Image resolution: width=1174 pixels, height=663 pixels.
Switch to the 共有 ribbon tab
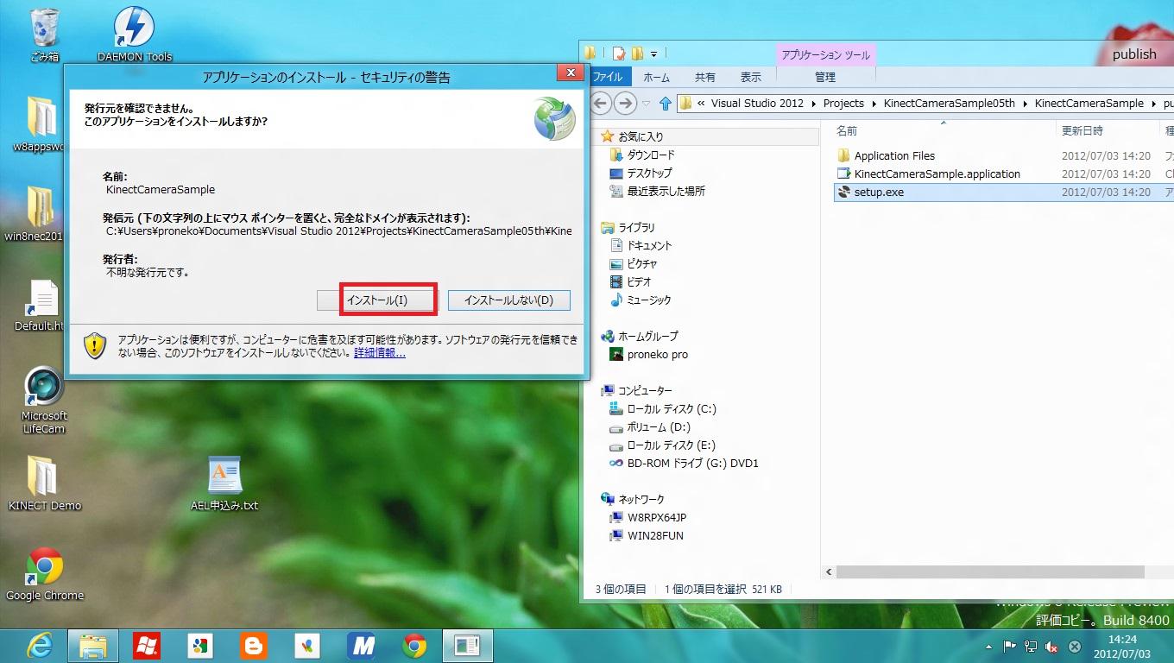coord(705,77)
